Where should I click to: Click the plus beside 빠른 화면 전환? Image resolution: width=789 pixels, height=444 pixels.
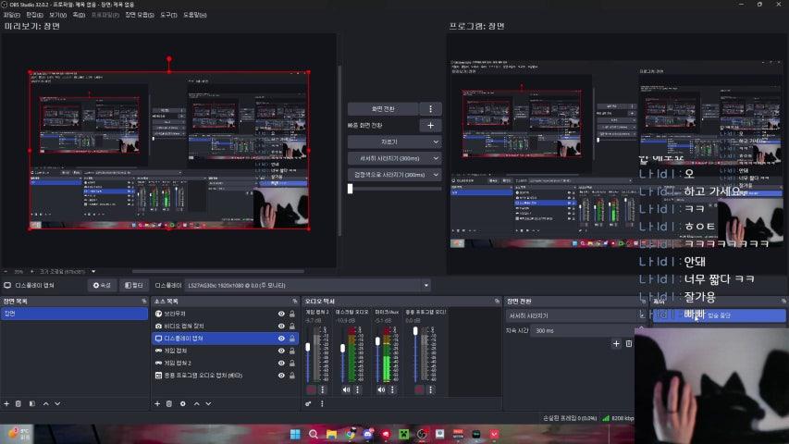[x=429, y=125]
